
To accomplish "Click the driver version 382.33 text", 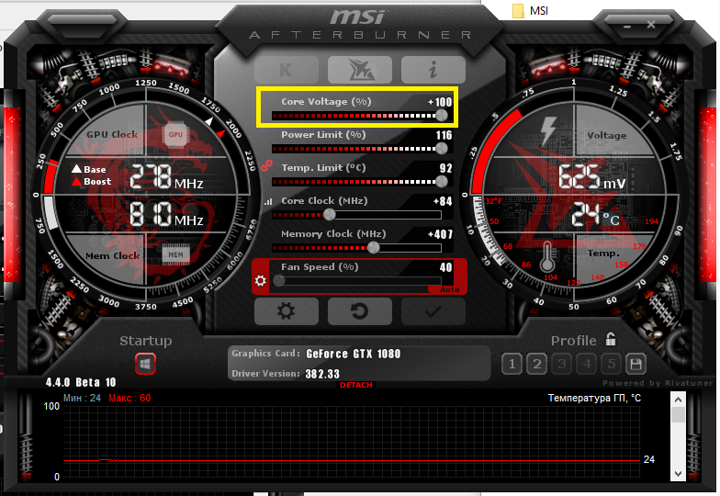I will [322, 374].
